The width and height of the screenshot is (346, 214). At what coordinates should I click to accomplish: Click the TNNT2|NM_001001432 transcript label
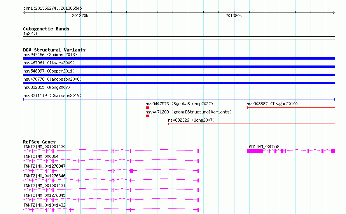(44, 205)
